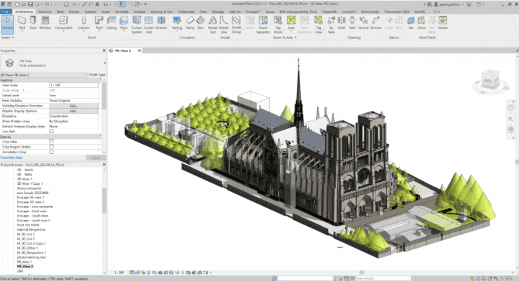
Task: Enable the Sun Path checkbox
Action: click(51, 131)
